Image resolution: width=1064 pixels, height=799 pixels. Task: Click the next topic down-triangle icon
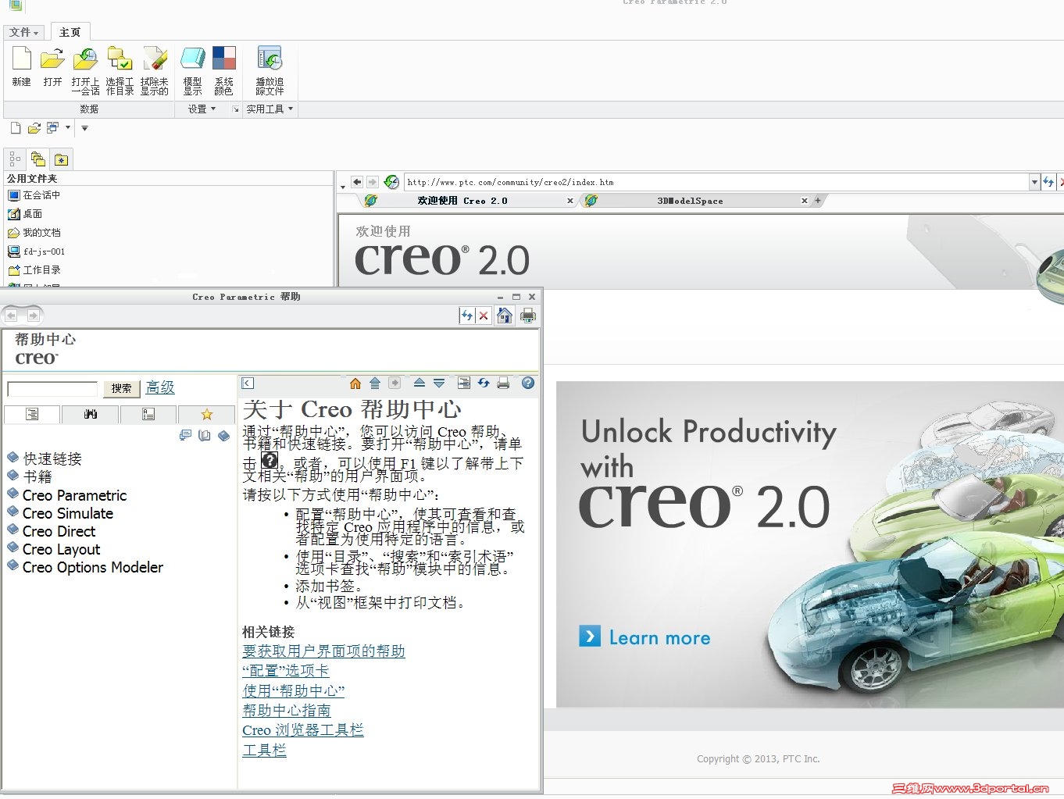point(439,383)
